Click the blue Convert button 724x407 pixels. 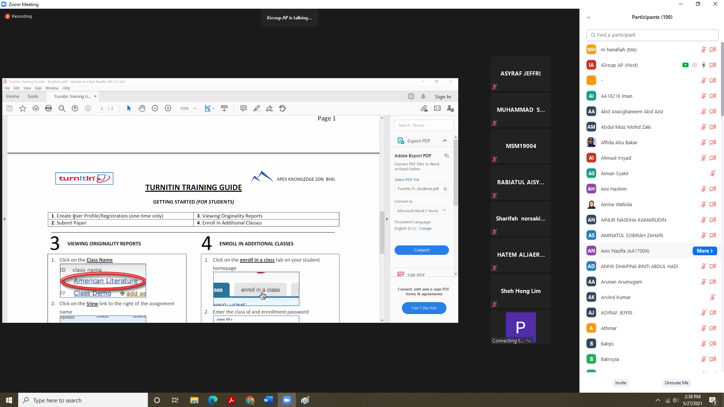[422, 250]
